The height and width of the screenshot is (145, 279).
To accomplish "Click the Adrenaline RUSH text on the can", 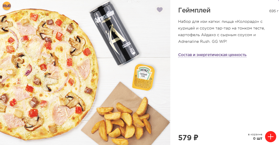I will [105, 16].
